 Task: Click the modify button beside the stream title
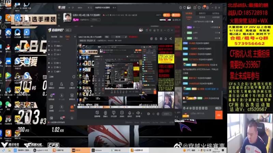(107, 37)
